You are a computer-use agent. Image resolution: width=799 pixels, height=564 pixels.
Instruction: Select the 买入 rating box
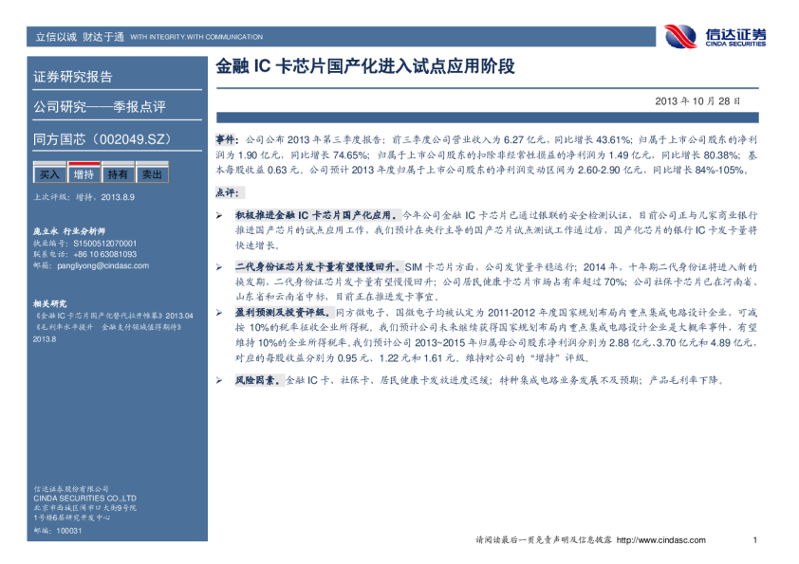coord(49,175)
